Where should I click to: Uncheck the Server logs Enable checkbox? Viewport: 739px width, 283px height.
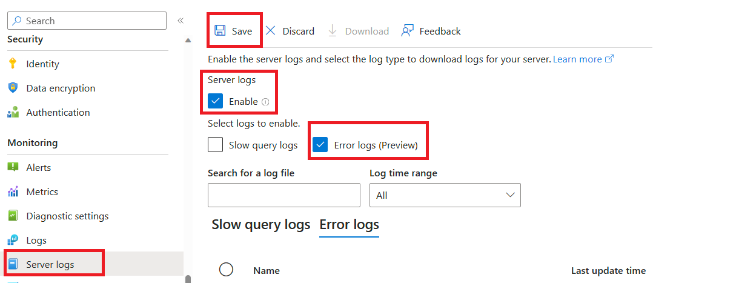click(x=215, y=101)
